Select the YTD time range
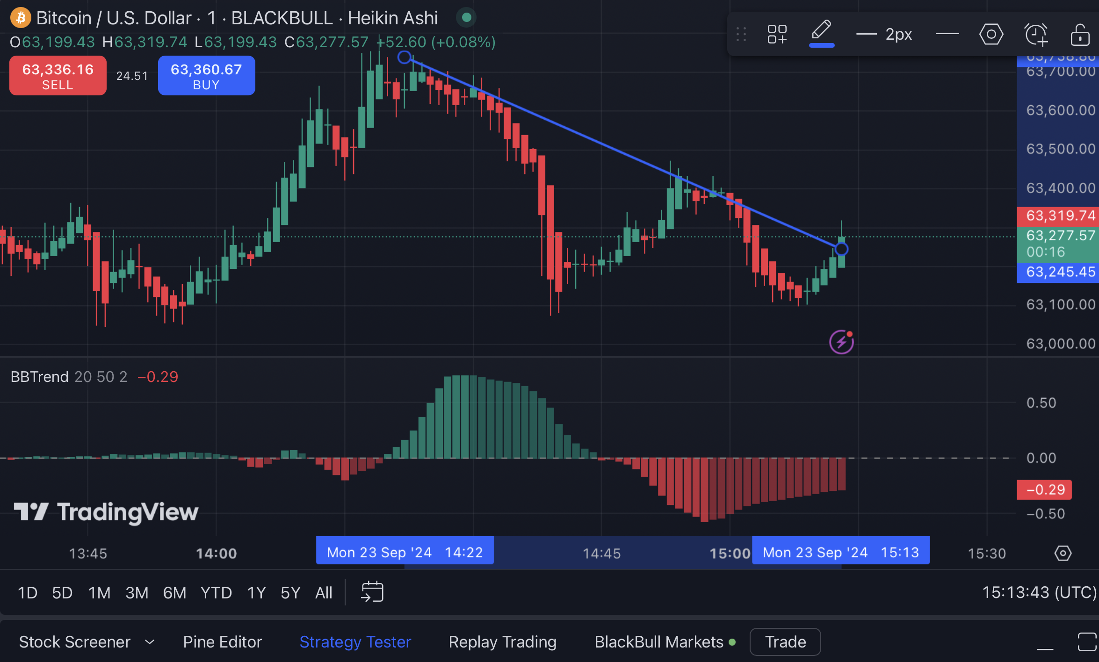This screenshot has width=1099, height=662. click(x=216, y=593)
